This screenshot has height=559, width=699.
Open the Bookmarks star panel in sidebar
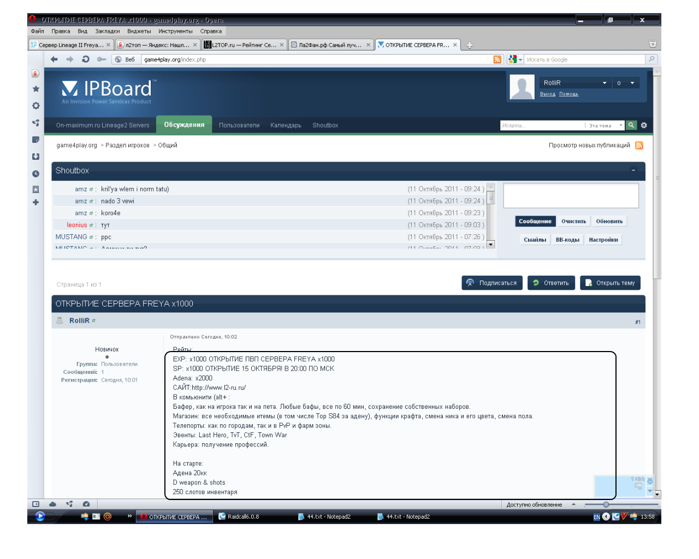click(x=35, y=89)
